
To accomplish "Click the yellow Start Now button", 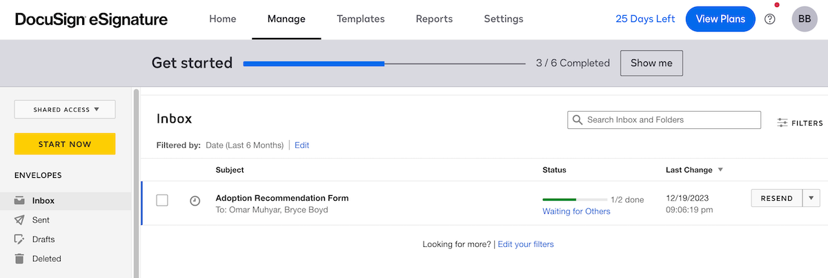I will click(65, 143).
